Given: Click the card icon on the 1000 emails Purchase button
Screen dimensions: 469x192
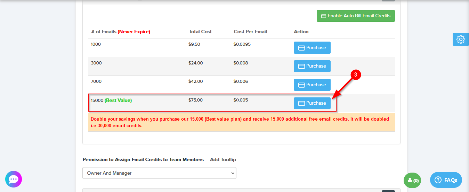Looking at the screenshot, I should [x=301, y=48].
